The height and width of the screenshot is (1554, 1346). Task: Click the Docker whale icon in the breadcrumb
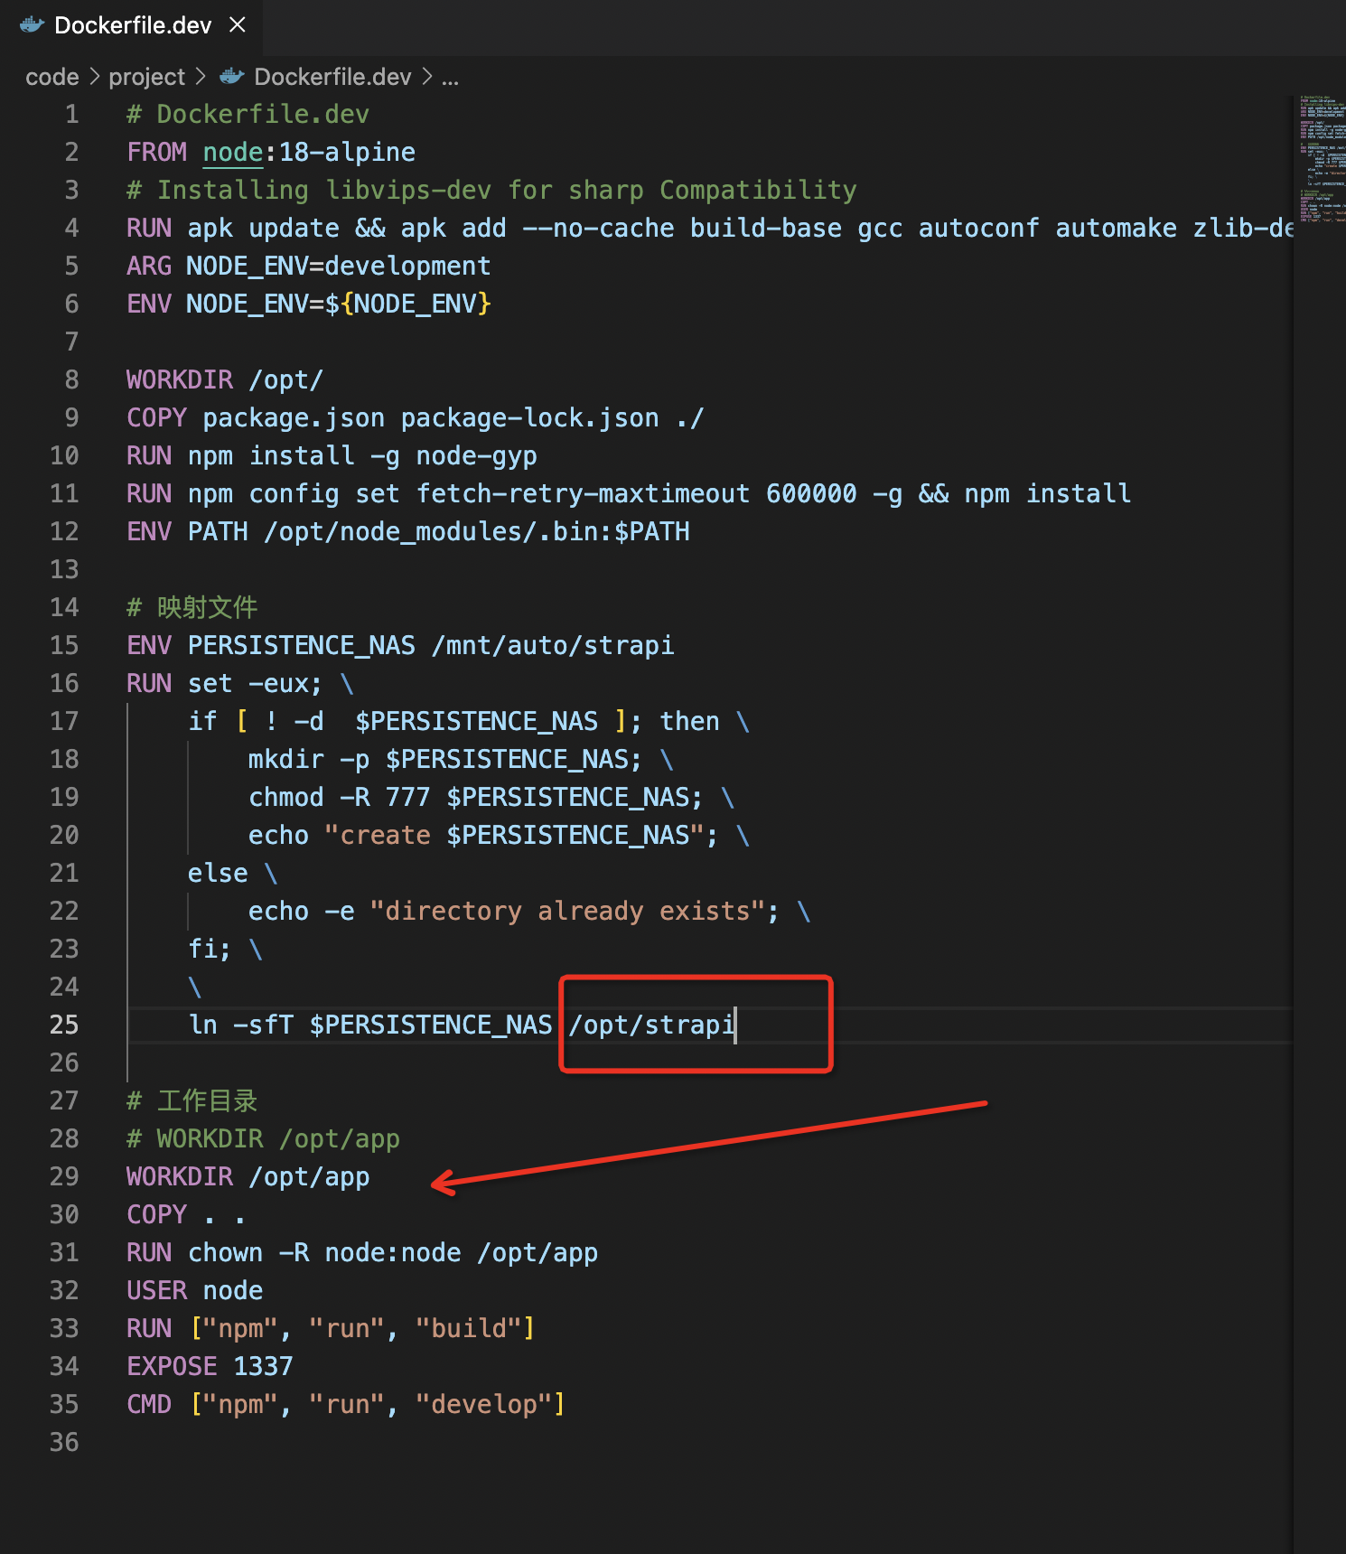coord(232,77)
